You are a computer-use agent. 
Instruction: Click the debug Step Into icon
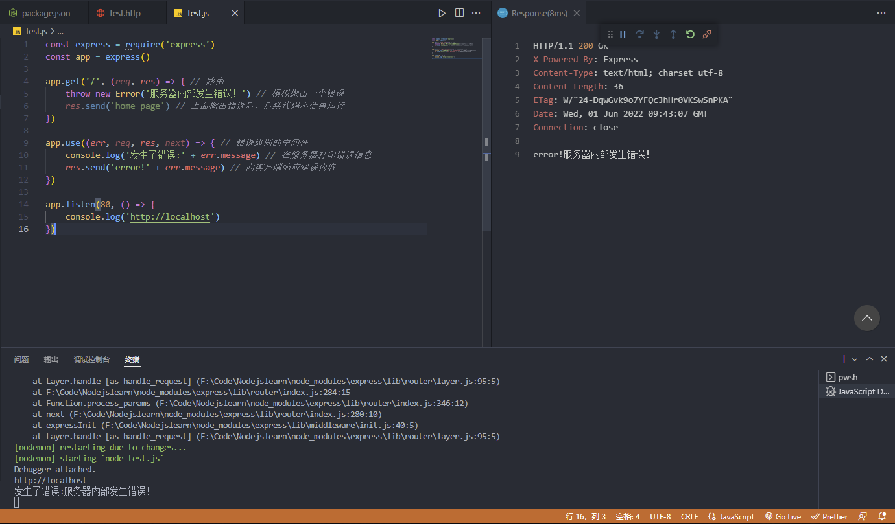pos(656,34)
